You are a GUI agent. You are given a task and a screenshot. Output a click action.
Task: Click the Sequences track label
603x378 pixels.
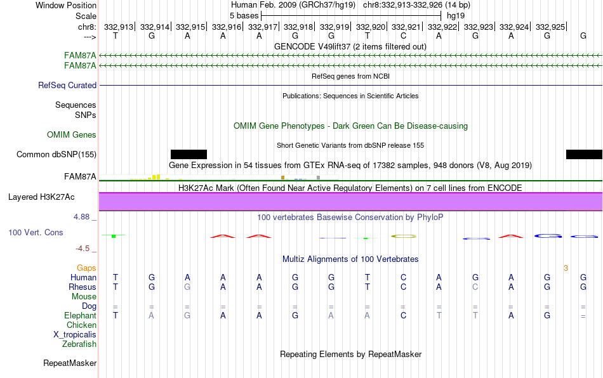click(76, 105)
